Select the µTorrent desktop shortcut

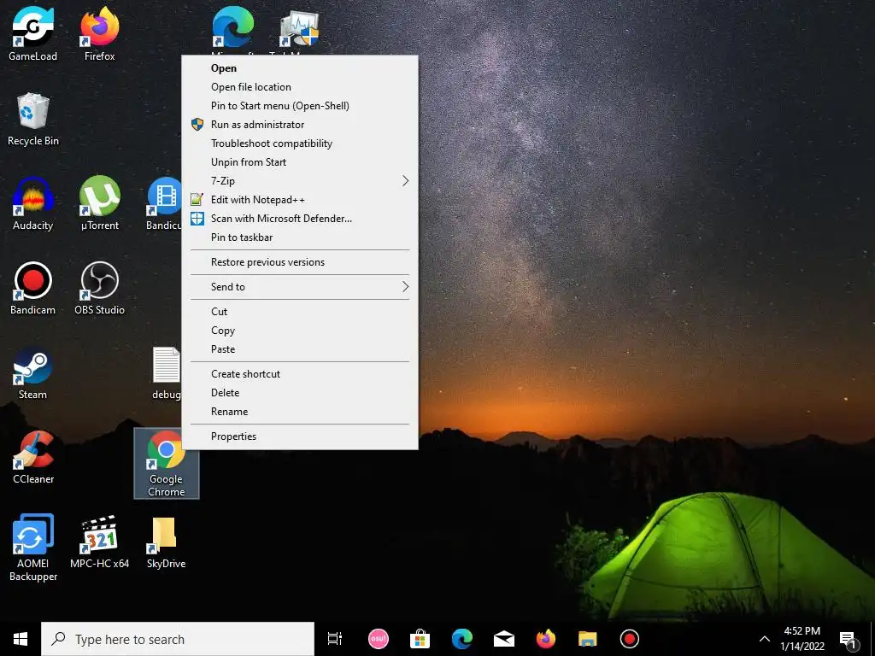tap(100, 203)
